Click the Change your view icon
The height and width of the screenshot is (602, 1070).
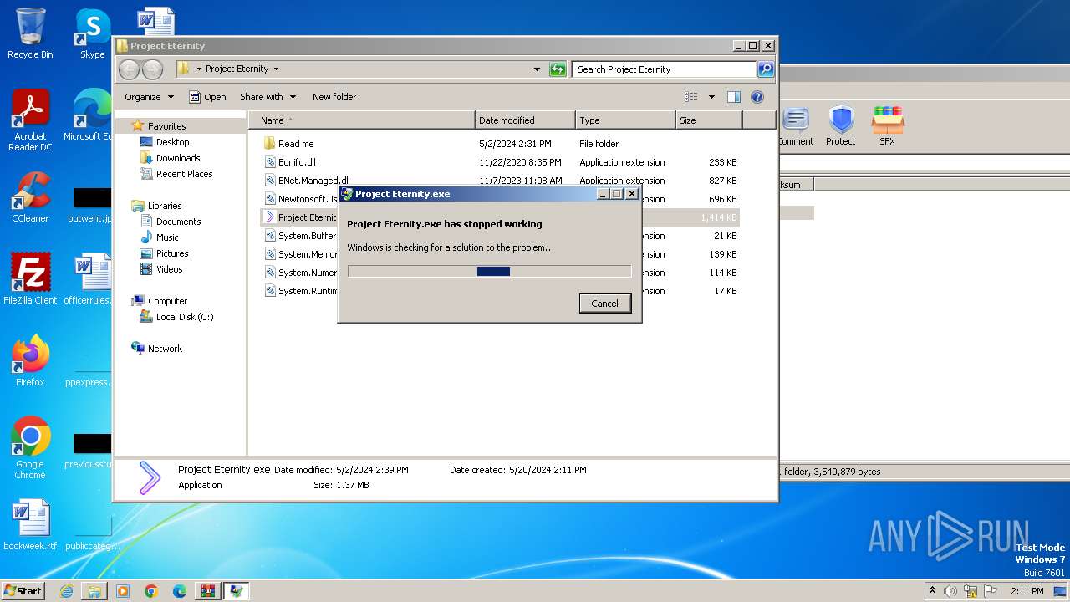[x=690, y=97]
